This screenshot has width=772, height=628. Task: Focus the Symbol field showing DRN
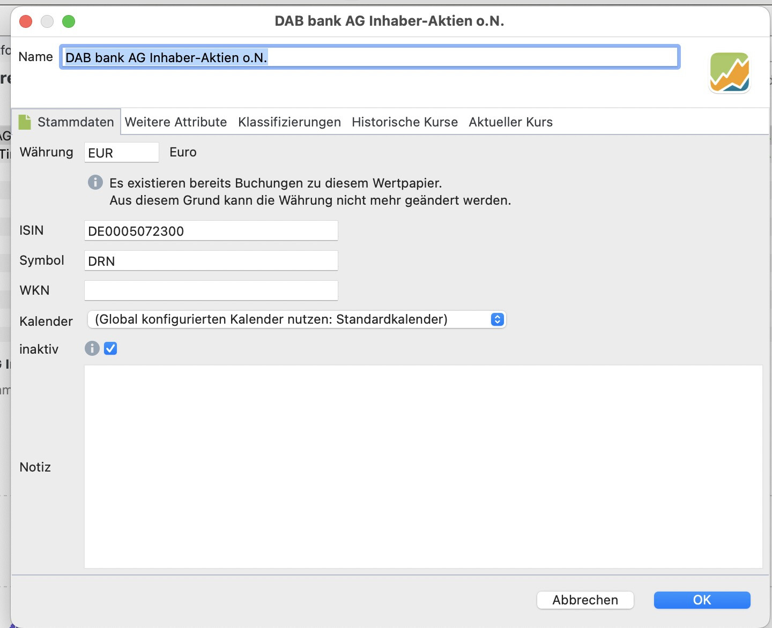click(x=211, y=261)
